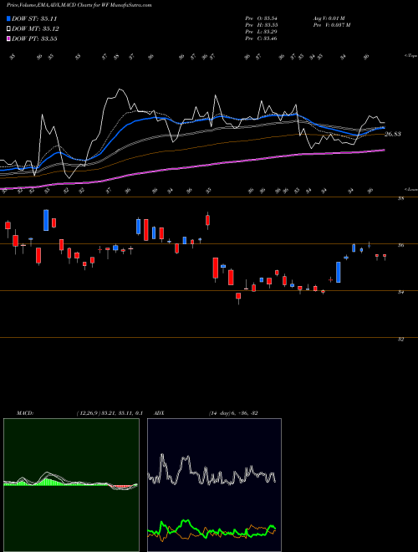Click the MACD (12,26,9) parameter values
This screenshot has height=552, width=418.
(109, 413)
